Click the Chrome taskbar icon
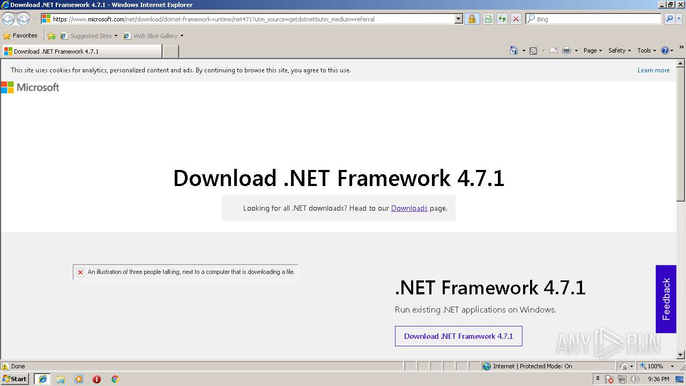The height and width of the screenshot is (386, 686). coord(115,379)
